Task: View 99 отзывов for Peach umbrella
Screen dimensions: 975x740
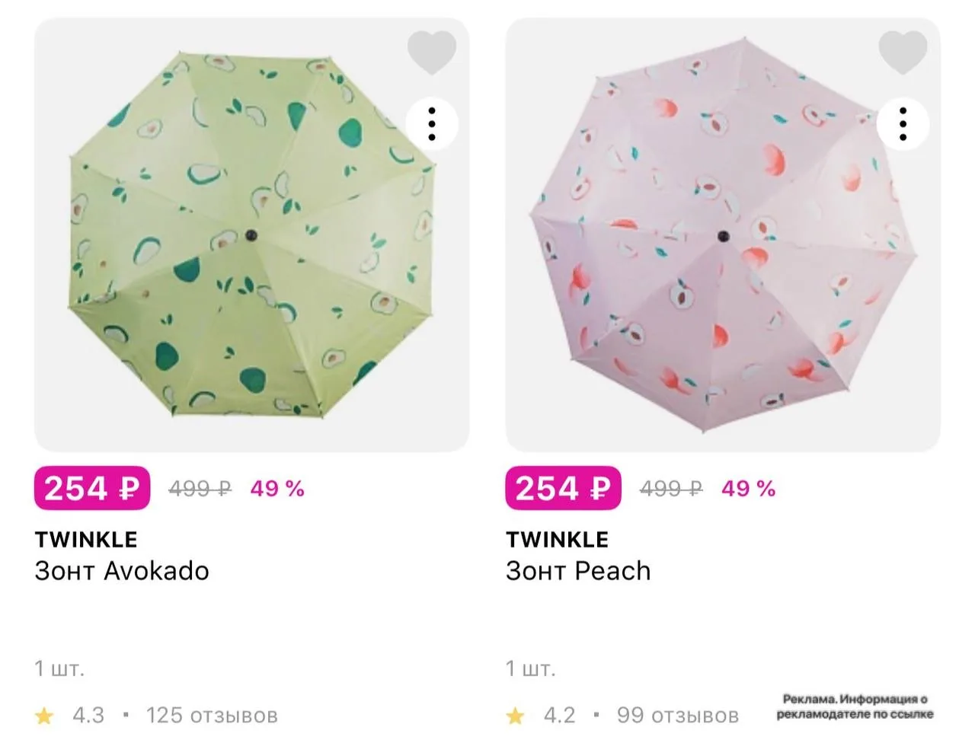Action: (678, 716)
